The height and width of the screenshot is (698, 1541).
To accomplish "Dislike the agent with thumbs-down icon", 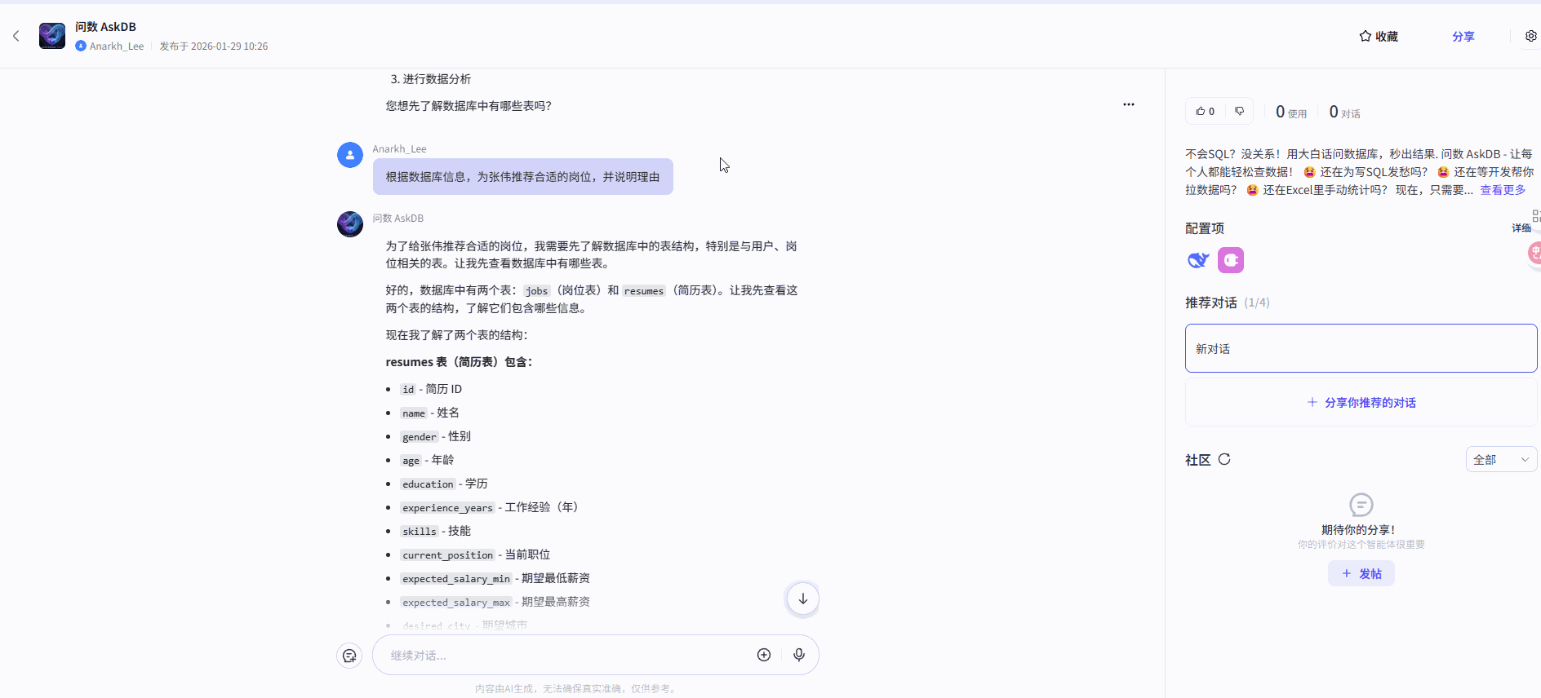I will tap(1239, 111).
